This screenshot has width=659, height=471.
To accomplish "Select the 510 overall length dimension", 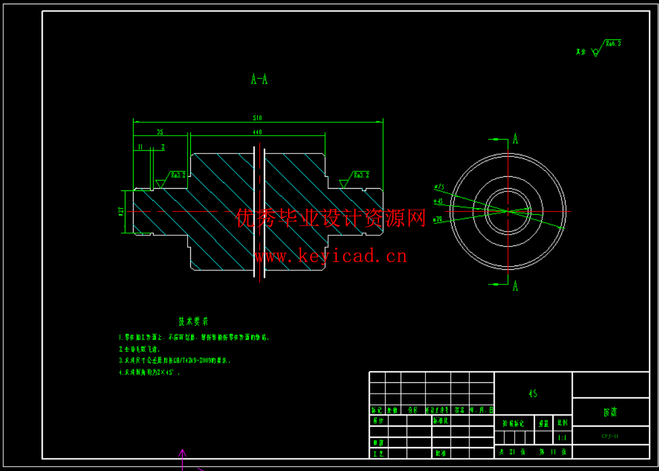I will tap(257, 117).
